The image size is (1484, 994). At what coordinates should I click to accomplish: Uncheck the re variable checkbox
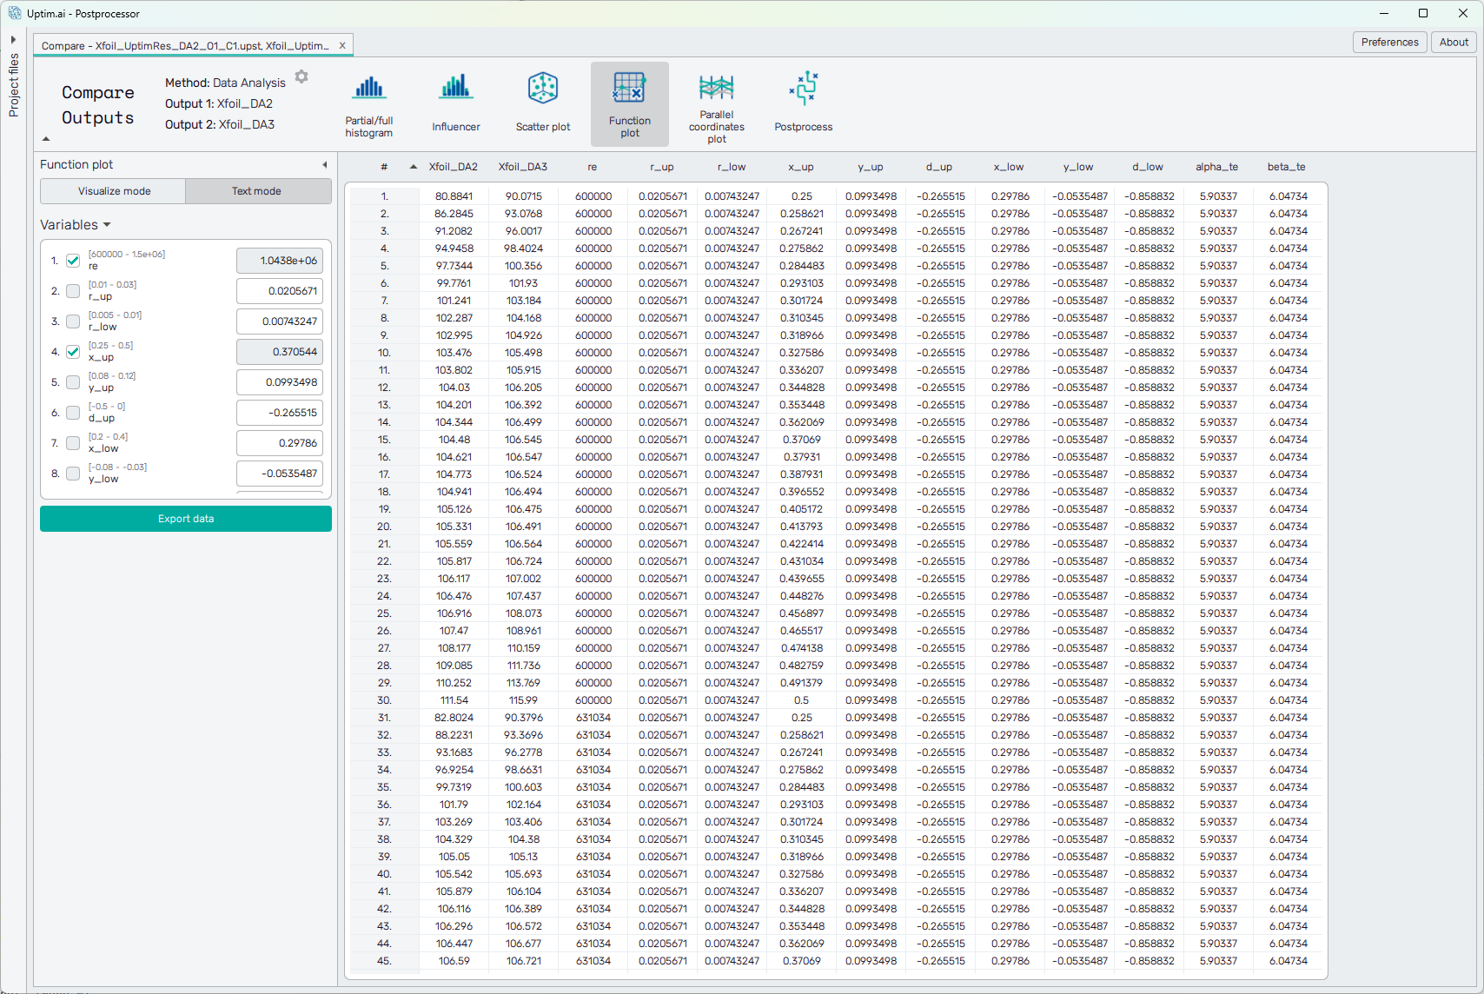pos(73,261)
